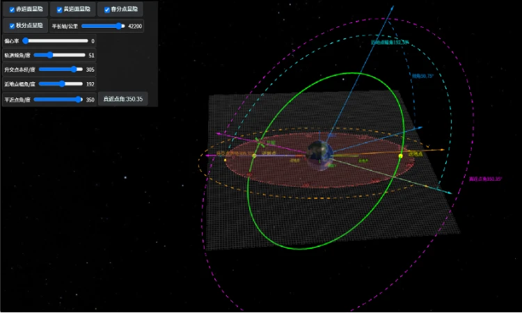The image size is (522, 313).
Task: Click the tall blue arrowhead at top
Action: tap(392, 8)
